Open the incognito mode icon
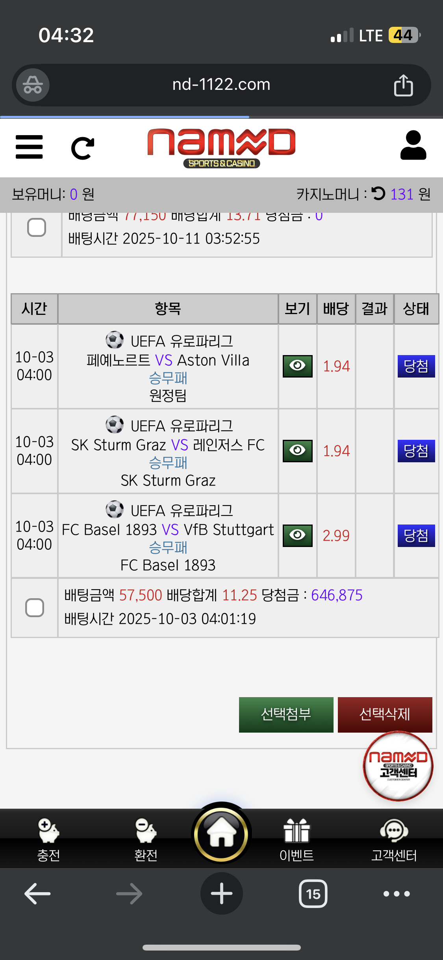 (x=33, y=85)
